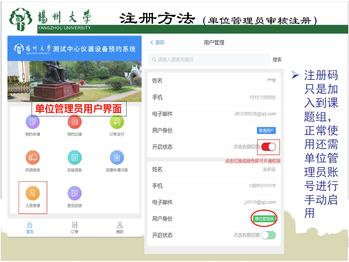
Task: Click the campus statue banner image
Action: coord(75,81)
